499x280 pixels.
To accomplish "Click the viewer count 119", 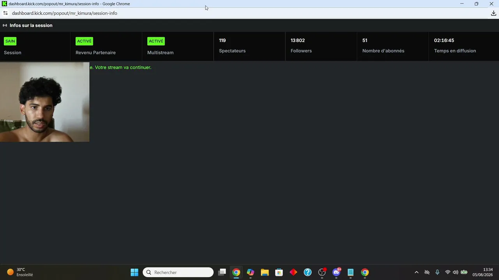I will coord(222,40).
